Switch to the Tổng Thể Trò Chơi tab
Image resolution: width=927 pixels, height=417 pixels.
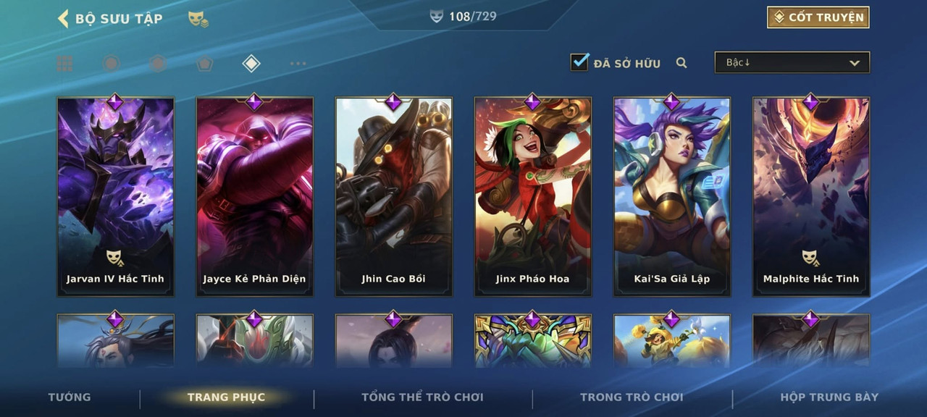coord(422,397)
